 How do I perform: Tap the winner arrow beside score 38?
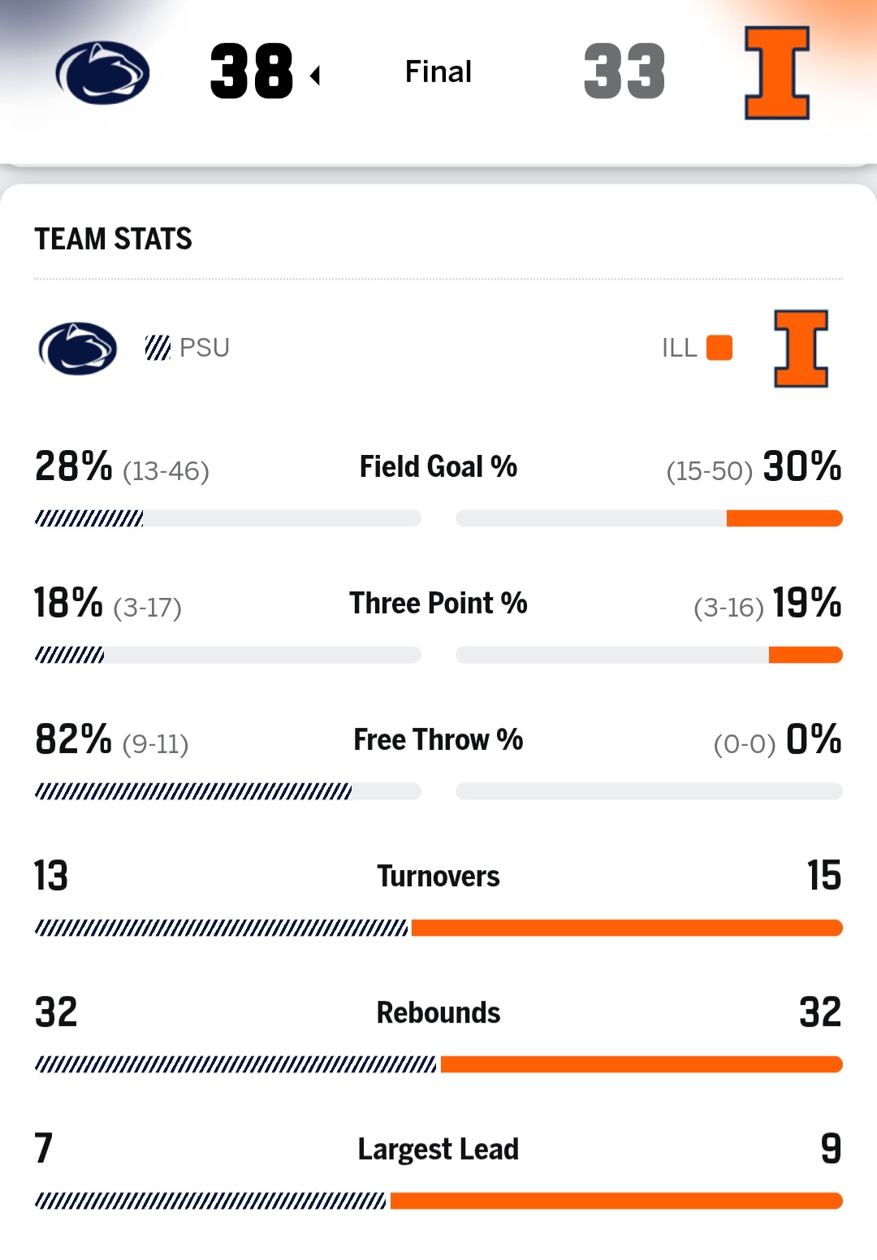coord(316,76)
